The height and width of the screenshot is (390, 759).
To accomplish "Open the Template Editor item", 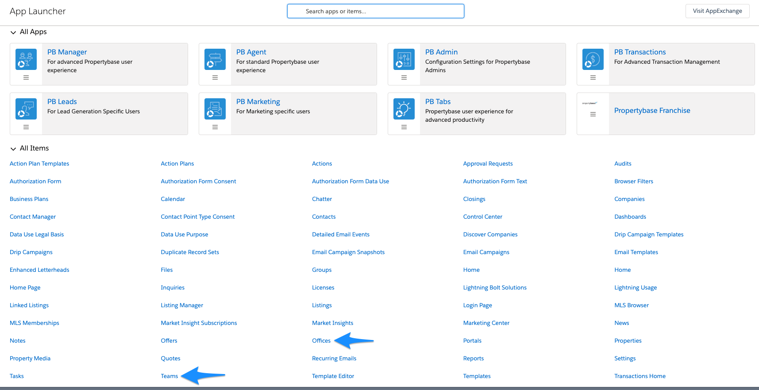I will 333,376.
